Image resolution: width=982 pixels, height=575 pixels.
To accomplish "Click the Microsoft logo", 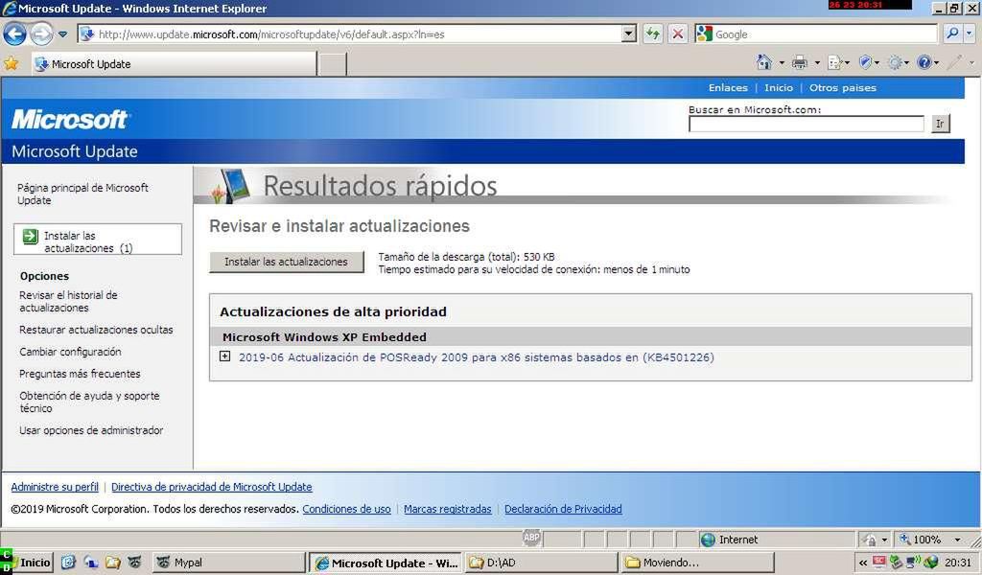I will [69, 119].
